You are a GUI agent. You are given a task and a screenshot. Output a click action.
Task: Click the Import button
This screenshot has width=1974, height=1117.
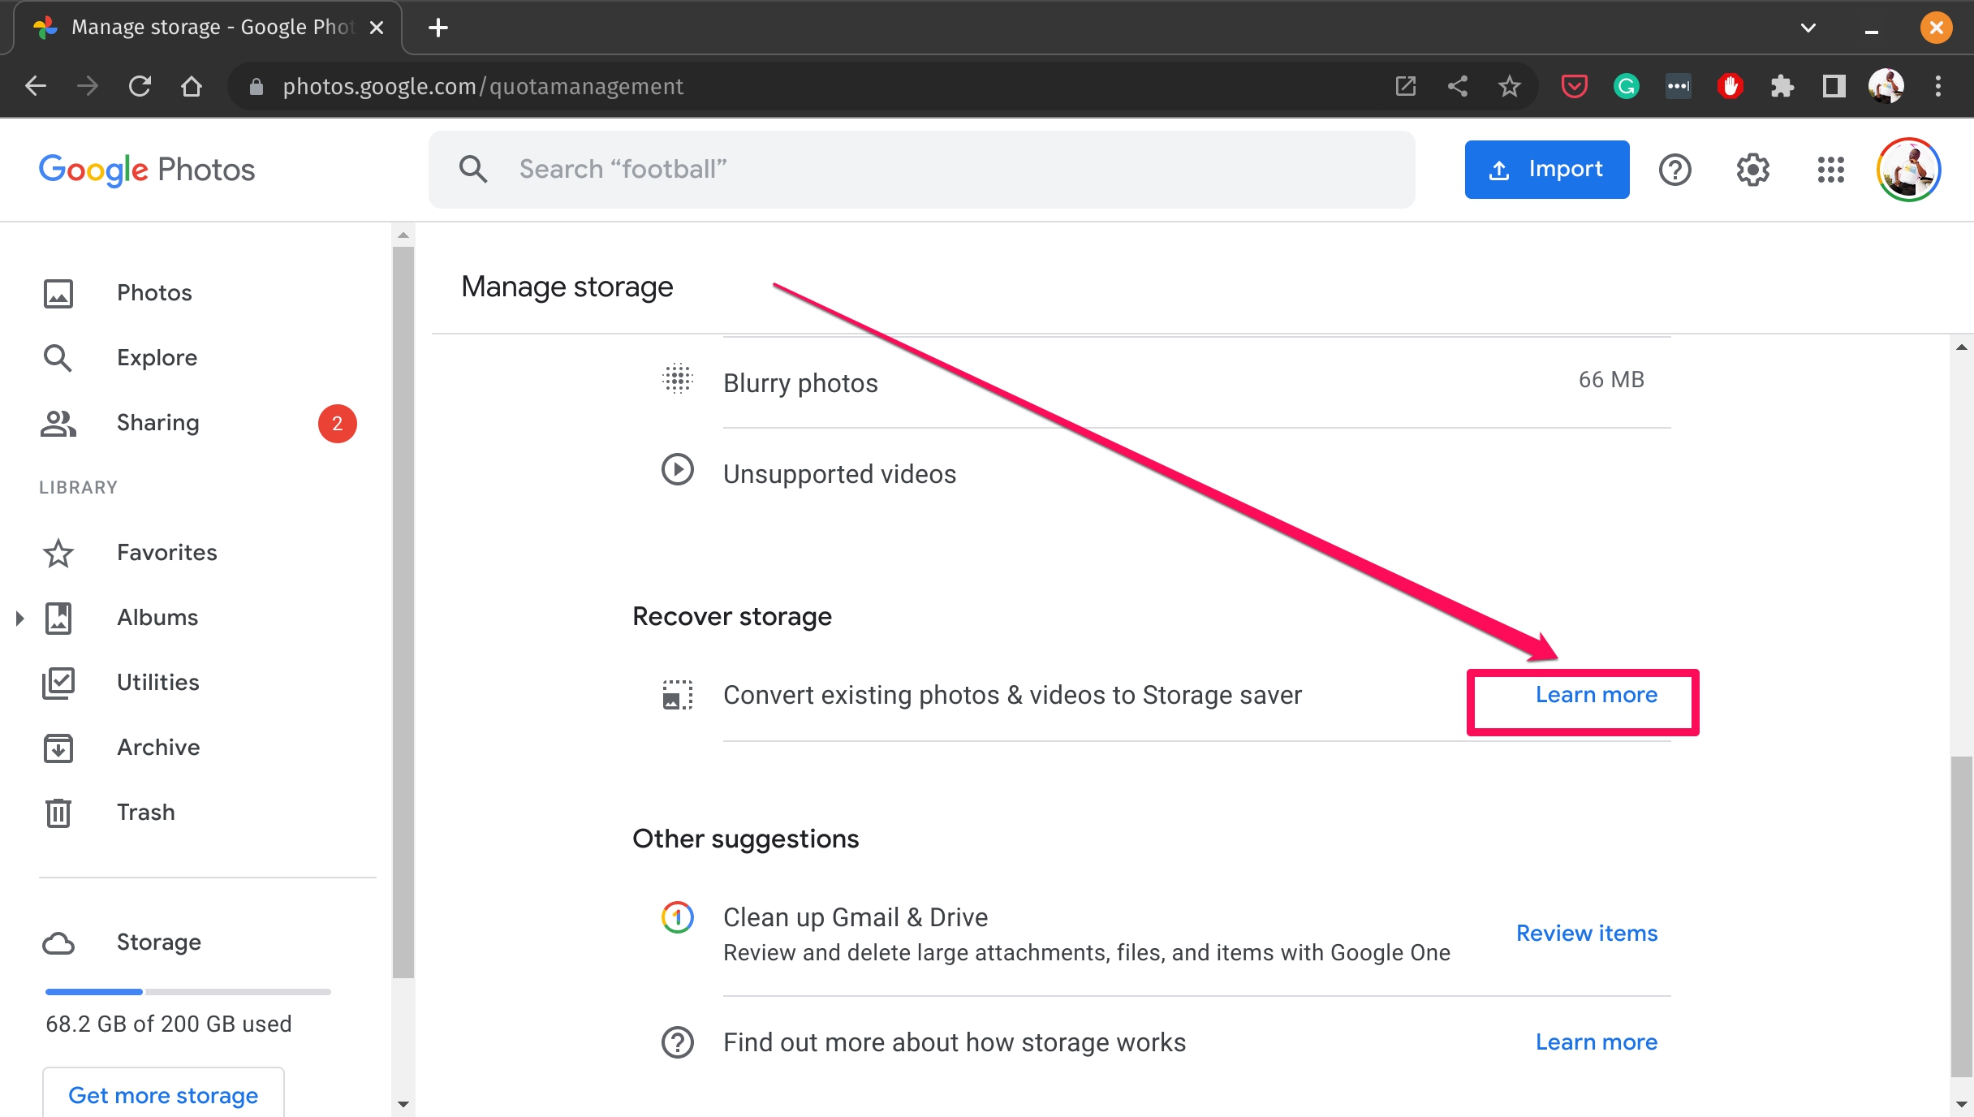tap(1546, 170)
